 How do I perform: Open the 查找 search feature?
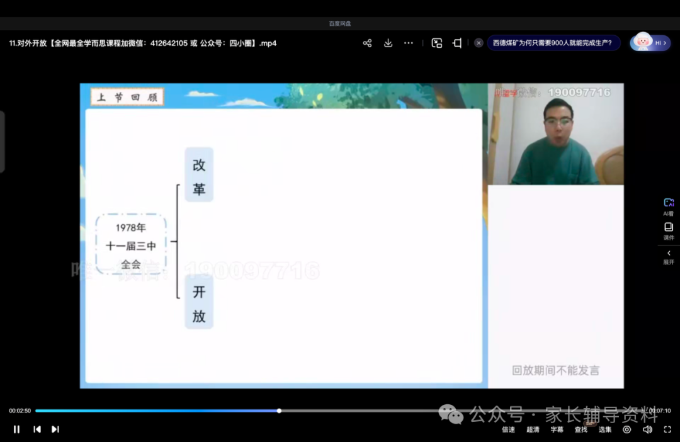coord(581,429)
